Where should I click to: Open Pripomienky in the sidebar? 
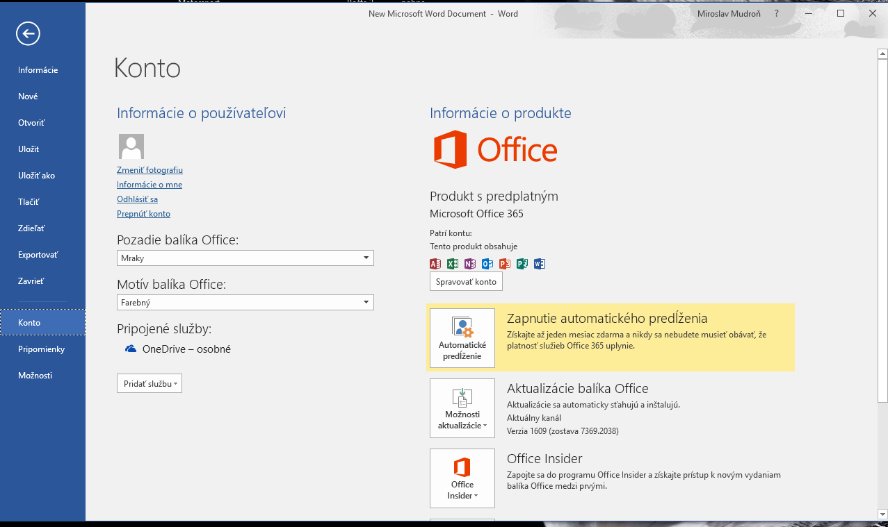coord(42,349)
